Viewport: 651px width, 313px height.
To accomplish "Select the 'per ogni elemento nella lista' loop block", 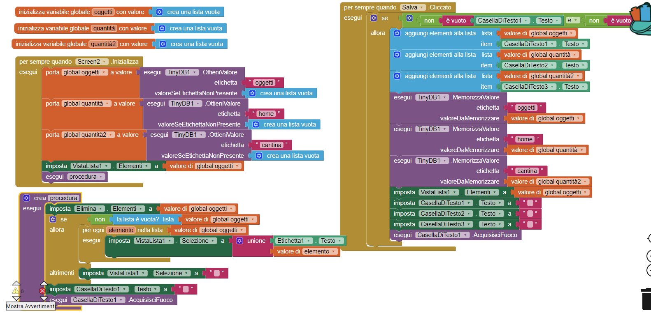I will (x=93, y=230).
